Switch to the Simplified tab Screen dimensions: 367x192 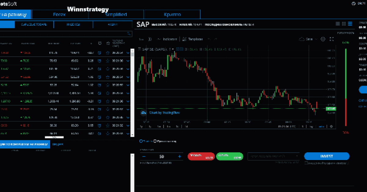(x=116, y=14)
